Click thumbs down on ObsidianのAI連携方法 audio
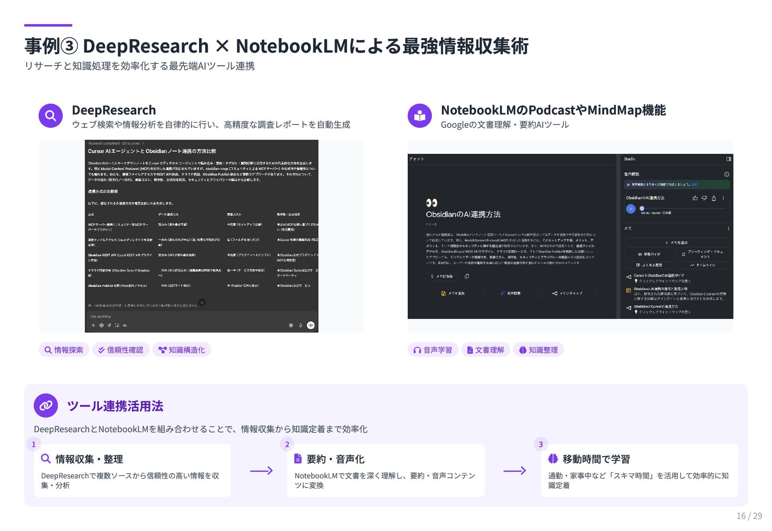Image resolution: width=772 pixels, height=531 pixels. (704, 198)
